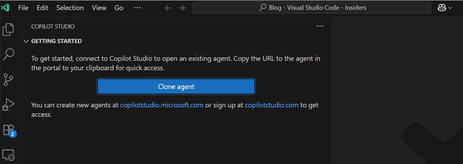Expand the dropdown arrow next to Copilot icon
The width and height of the screenshot is (463, 164).
click(450, 8)
